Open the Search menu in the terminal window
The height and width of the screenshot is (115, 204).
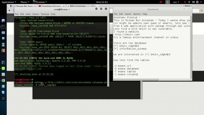[x=35, y=14]
